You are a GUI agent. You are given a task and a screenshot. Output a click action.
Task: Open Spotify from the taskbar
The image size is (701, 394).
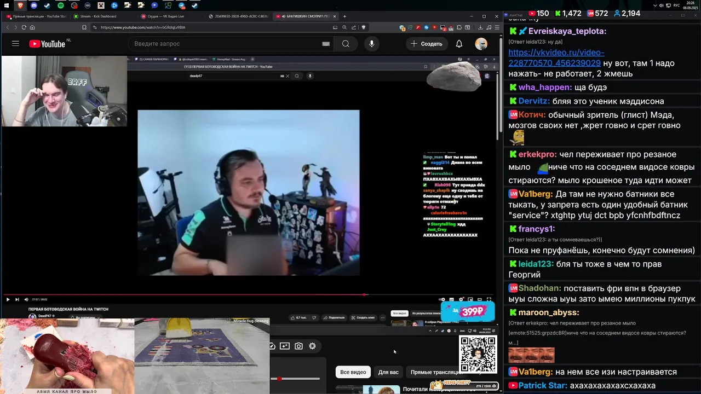coord(60,5)
